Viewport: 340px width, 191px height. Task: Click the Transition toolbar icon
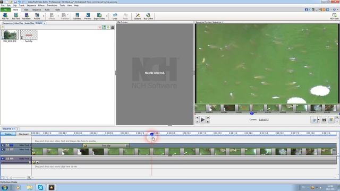pos(65,16)
